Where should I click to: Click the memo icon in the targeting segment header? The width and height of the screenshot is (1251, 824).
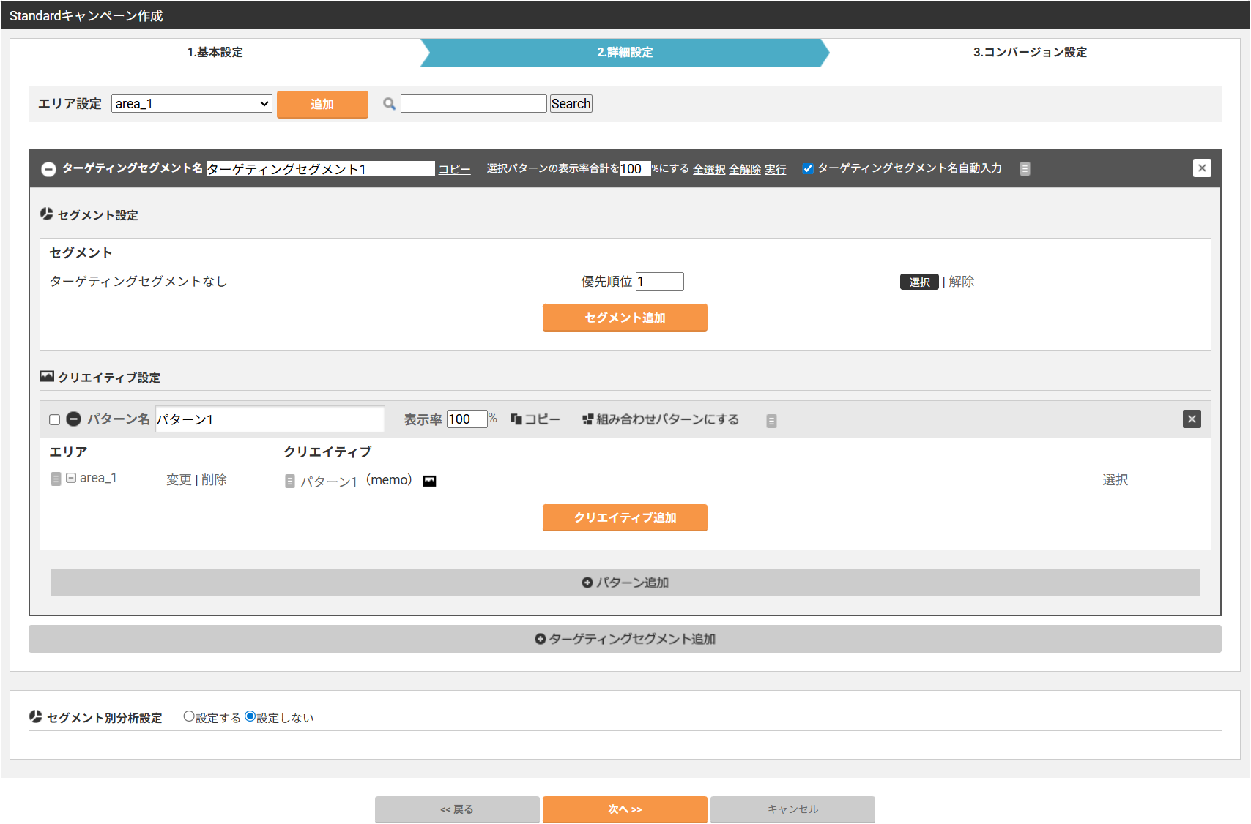[1025, 168]
